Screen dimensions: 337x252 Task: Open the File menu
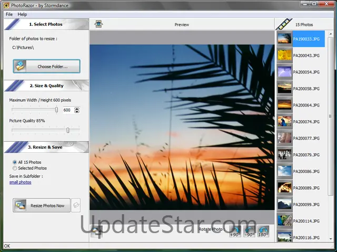[x=9, y=14]
